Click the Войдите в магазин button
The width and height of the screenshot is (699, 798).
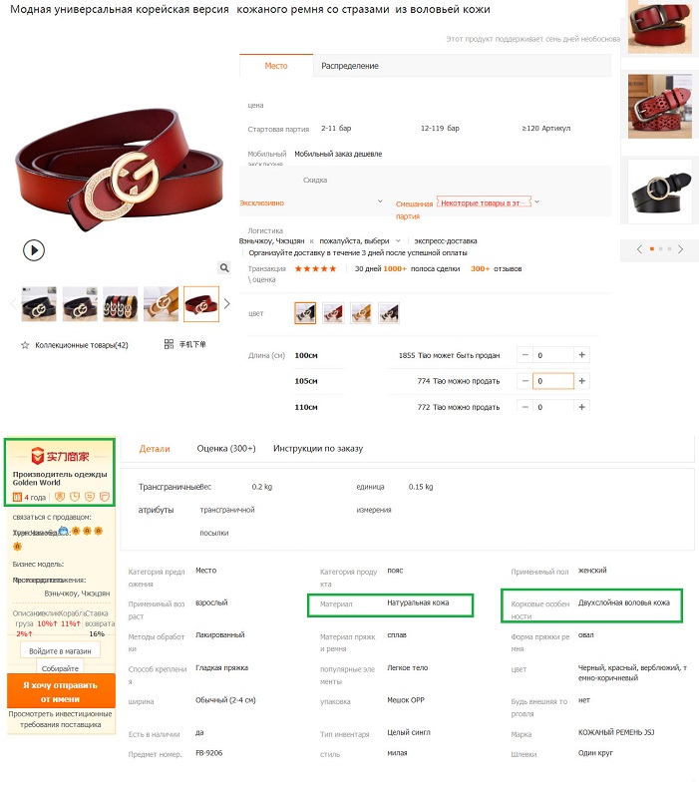(x=60, y=651)
